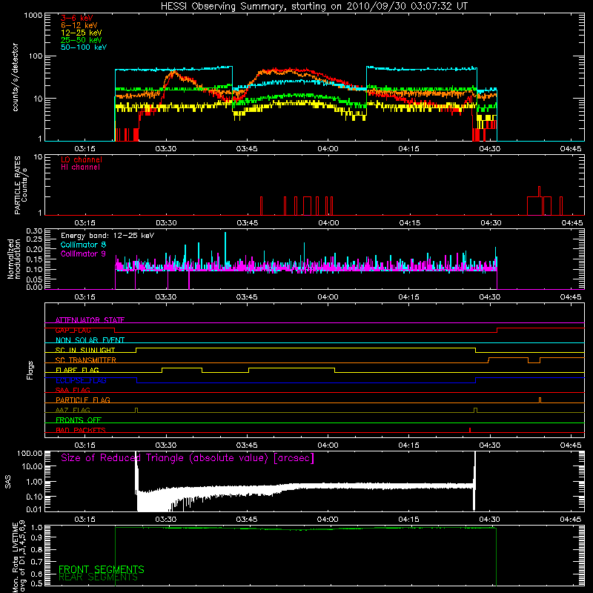Click the Size of Reduced Triangle label
The image size is (593, 593).
[188, 458]
